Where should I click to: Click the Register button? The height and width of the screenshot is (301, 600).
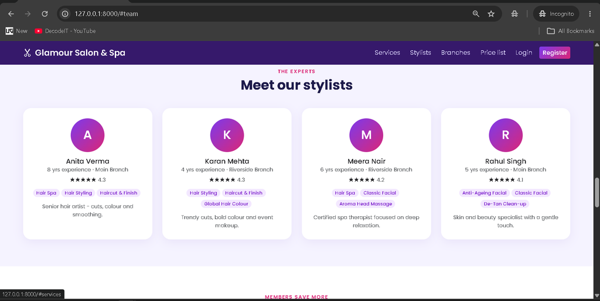(554, 53)
